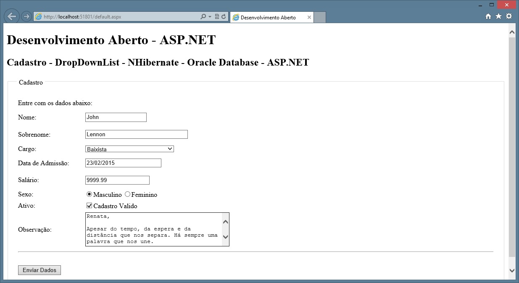519x283 pixels.
Task: Open the Tools gear menu
Action: pos(509,16)
